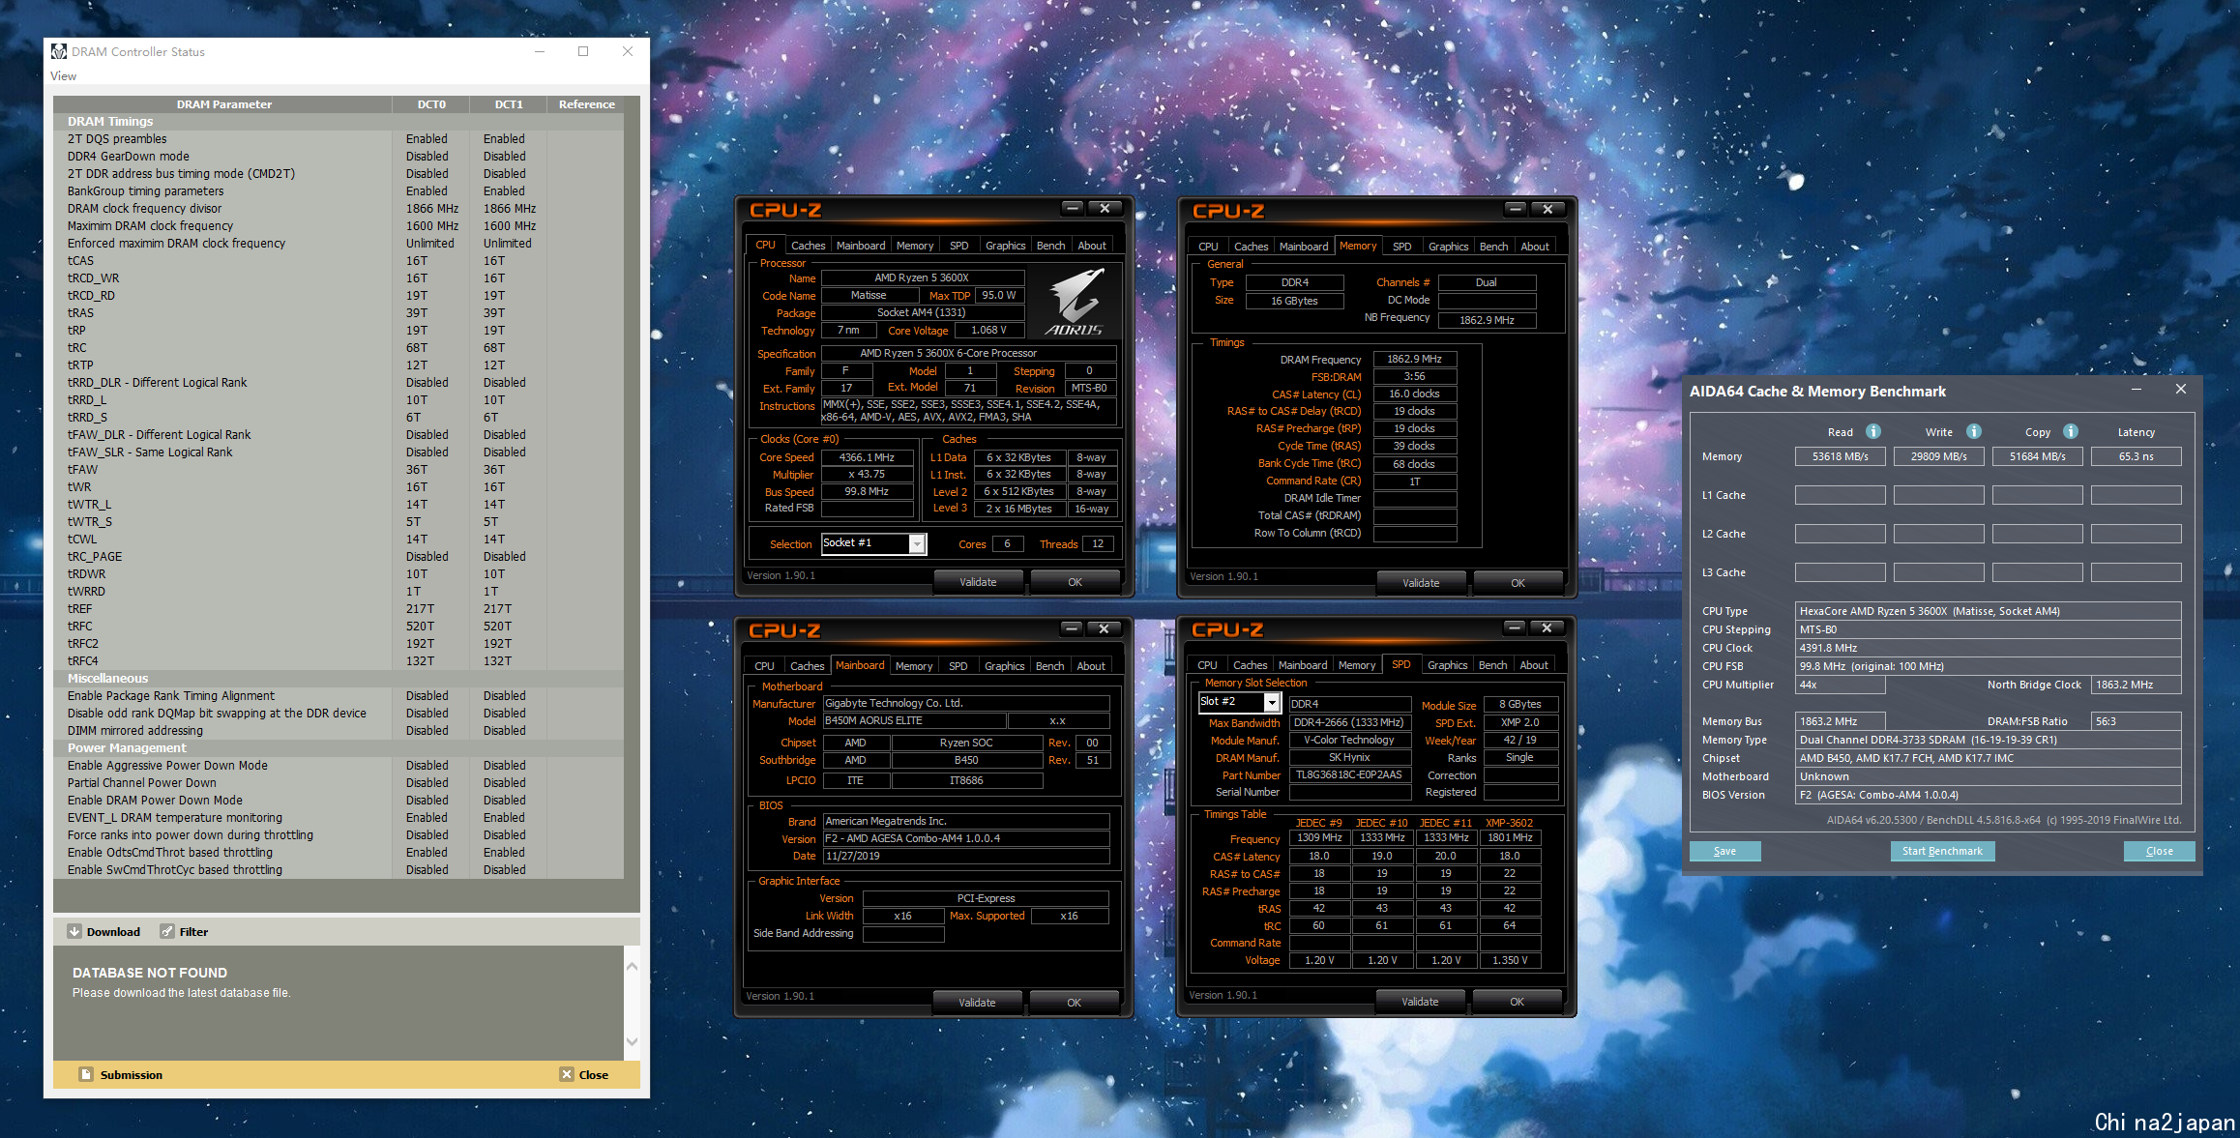This screenshot has height=1138, width=2240.
Task: Click the DRAM Parameter column header
Action: coord(223,104)
